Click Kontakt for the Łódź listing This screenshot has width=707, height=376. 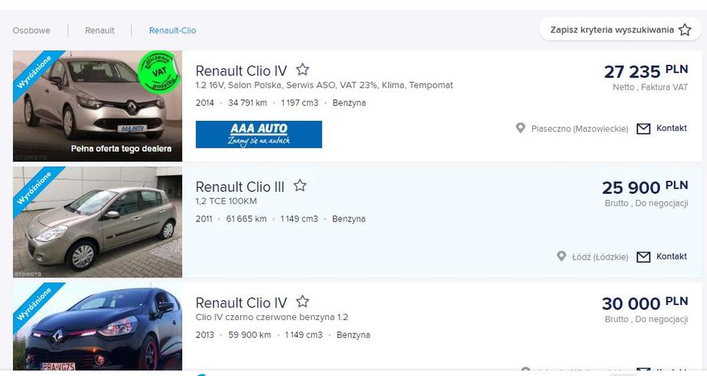pyautogui.click(x=671, y=256)
